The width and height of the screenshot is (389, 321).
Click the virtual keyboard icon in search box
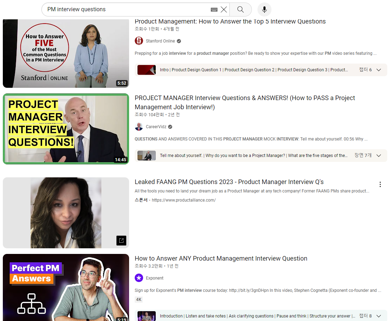[214, 9]
